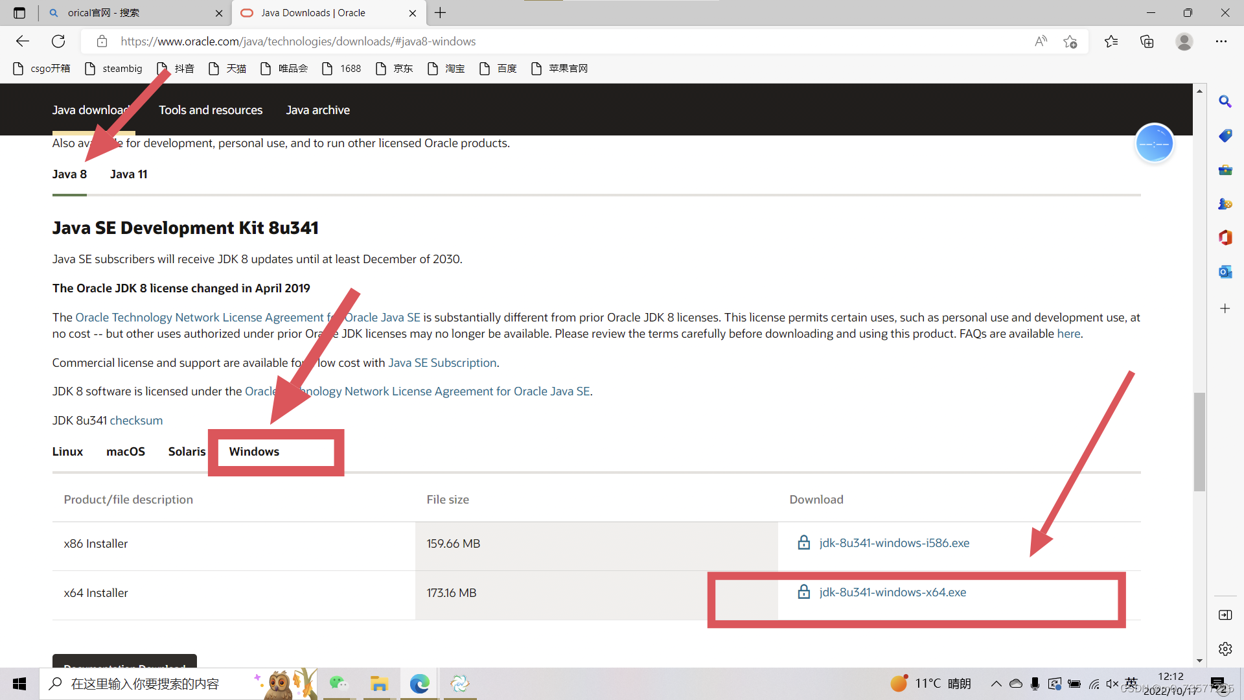Click the read aloud icon
This screenshot has width=1244, height=700.
click(1041, 41)
